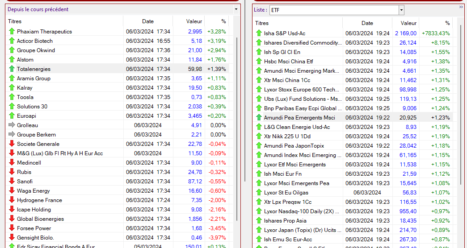Click green up arrow beside Phaxiam Therapeutics
Viewport: 467px width, 248px height.
[12, 31]
